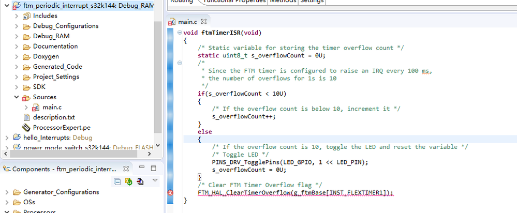
Task: Click the Documentation folder icon
Action: tap(26, 47)
